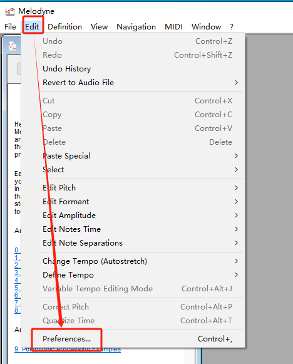Open the Window menu

[206, 27]
